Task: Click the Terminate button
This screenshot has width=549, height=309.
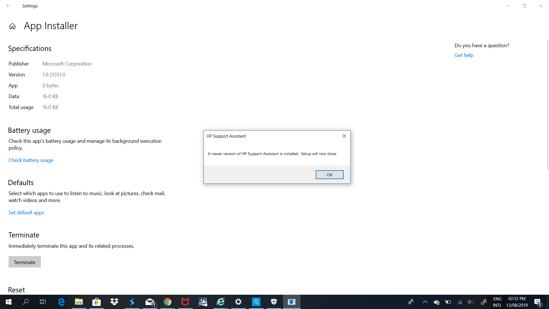Action: (x=25, y=262)
